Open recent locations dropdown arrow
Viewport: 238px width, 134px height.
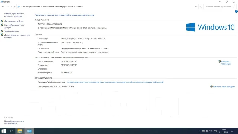point(11,7)
